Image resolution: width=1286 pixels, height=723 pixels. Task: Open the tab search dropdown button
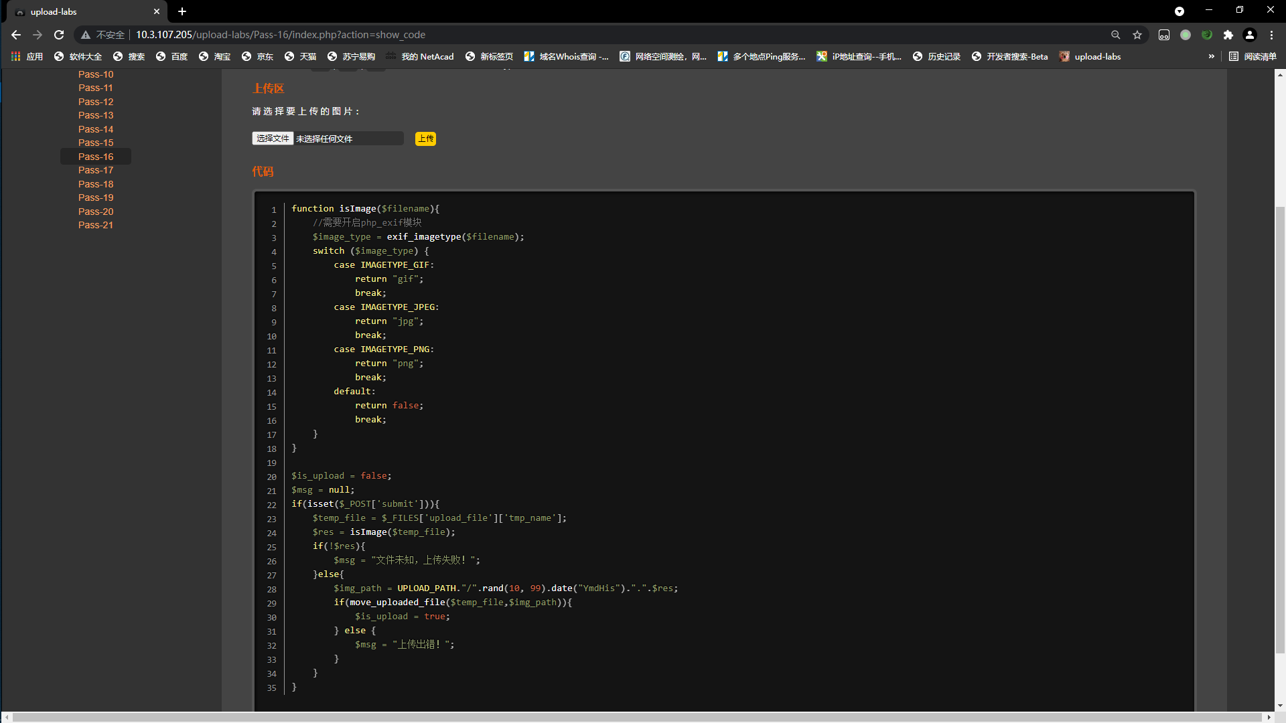tap(1179, 11)
